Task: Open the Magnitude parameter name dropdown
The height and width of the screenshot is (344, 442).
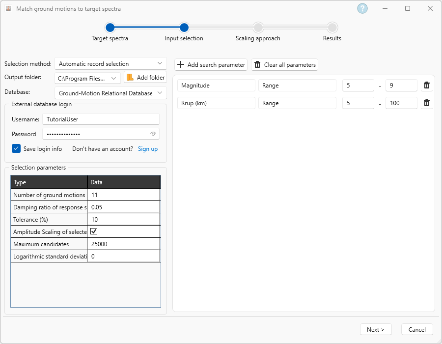Action: tap(216, 86)
